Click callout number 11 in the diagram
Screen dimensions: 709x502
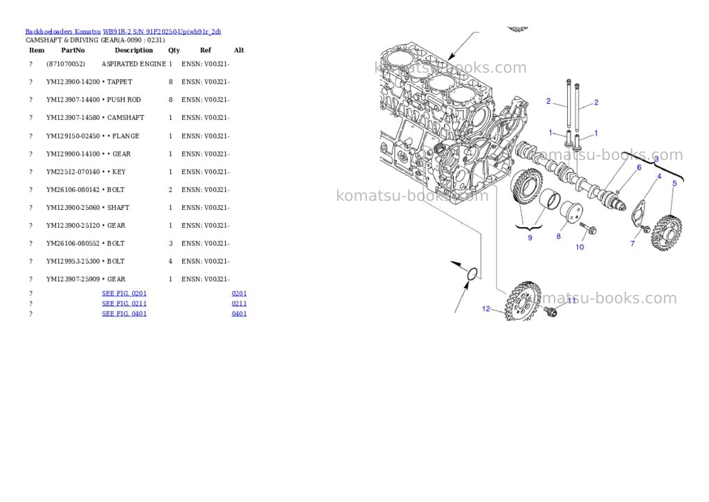coord(572,301)
